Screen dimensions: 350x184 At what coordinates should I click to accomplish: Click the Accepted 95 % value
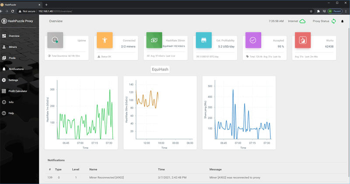point(281,46)
